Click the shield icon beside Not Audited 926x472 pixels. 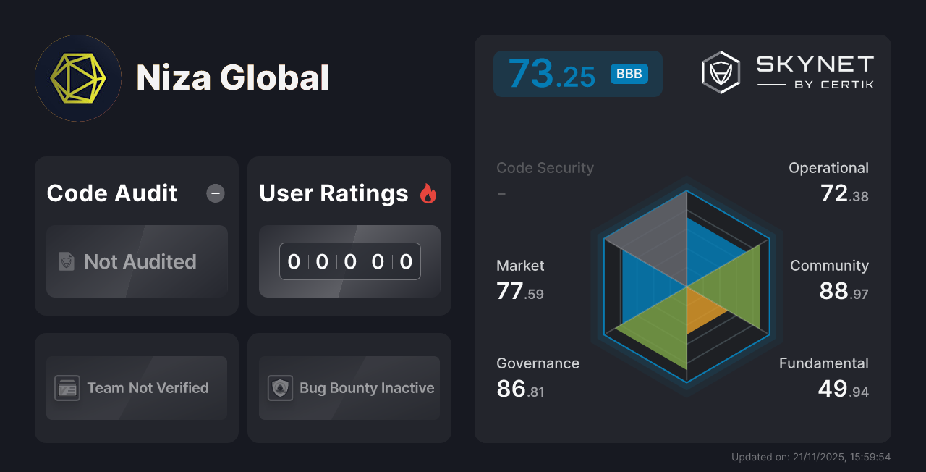pos(65,262)
